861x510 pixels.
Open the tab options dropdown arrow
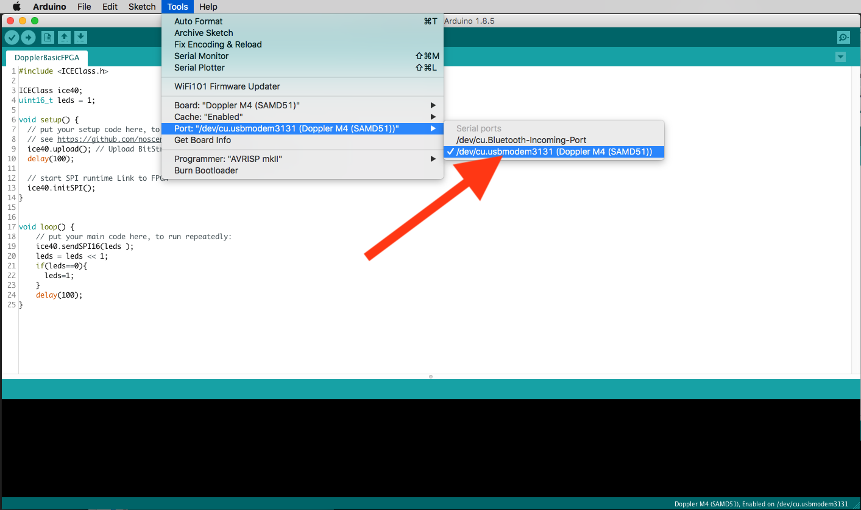[x=841, y=57]
